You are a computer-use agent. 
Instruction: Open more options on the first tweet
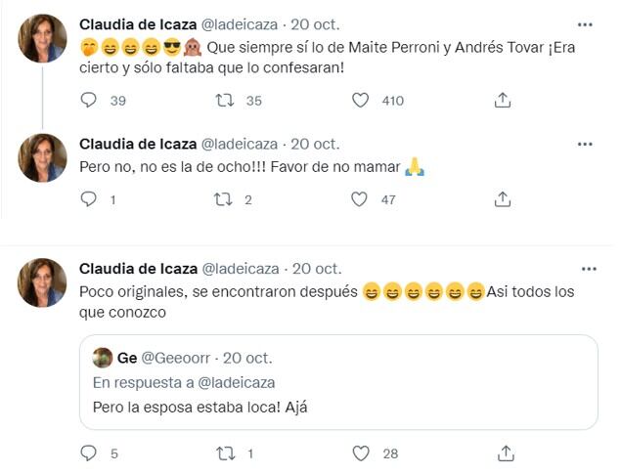tap(585, 24)
